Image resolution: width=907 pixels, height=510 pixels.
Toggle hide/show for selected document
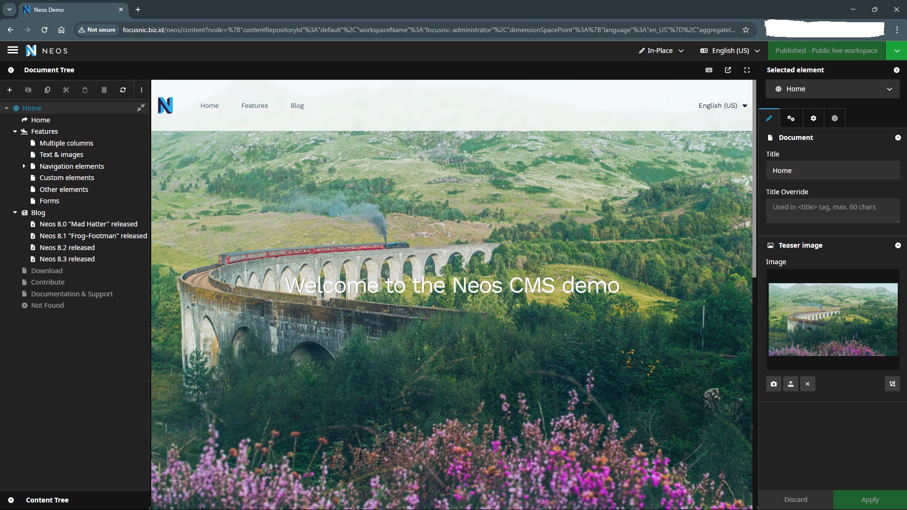click(x=28, y=90)
